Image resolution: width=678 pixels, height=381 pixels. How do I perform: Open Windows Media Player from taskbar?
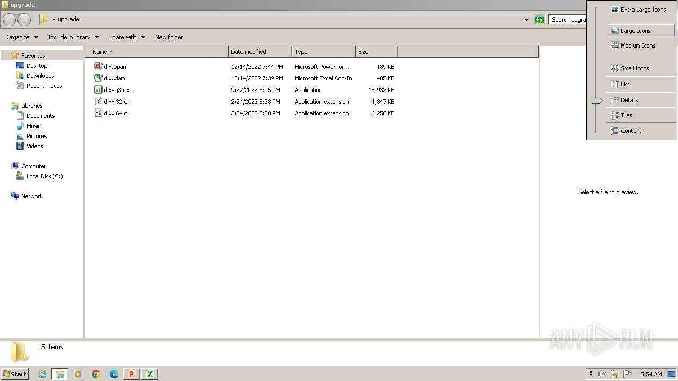pos(78,374)
